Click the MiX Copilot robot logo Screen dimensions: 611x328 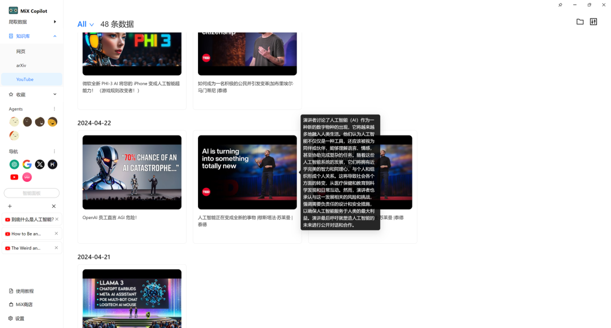click(x=13, y=11)
